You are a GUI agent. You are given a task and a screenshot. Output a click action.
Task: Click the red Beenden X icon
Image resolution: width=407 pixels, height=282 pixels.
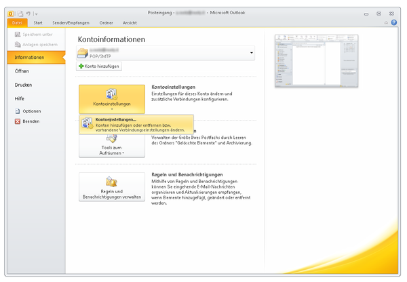[18, 121]
